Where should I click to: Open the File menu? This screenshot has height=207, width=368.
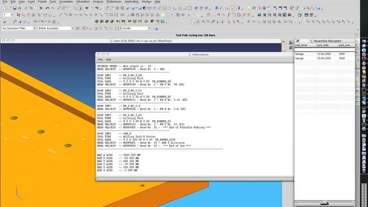pos(5,2)
